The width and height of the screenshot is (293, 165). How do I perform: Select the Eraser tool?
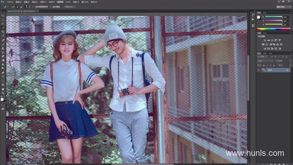pos(3,56)
